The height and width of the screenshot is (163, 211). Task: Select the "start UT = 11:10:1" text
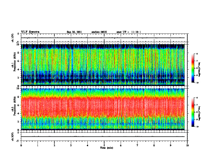tap(129, 32)
